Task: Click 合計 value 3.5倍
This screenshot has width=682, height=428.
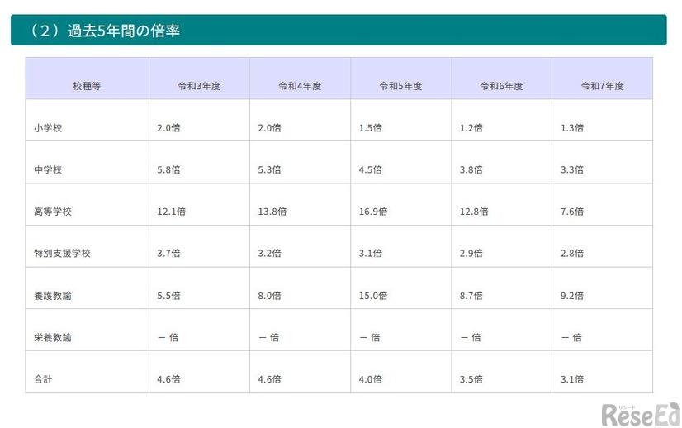Action: pos(471,379)
